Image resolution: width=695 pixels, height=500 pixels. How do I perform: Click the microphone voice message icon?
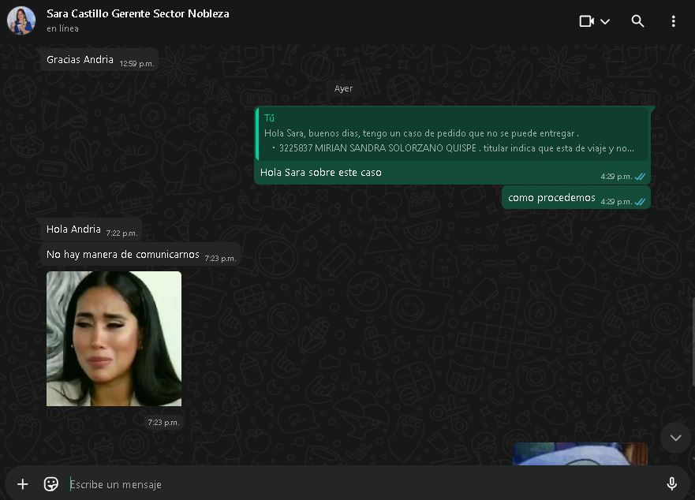[671, 484]
